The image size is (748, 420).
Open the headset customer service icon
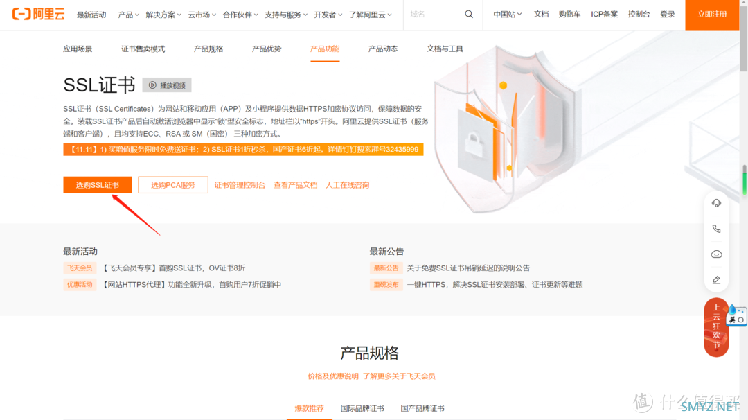716,203
